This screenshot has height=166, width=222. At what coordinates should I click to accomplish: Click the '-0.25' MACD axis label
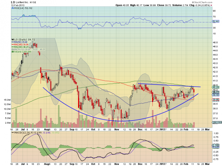click(216, 152)
